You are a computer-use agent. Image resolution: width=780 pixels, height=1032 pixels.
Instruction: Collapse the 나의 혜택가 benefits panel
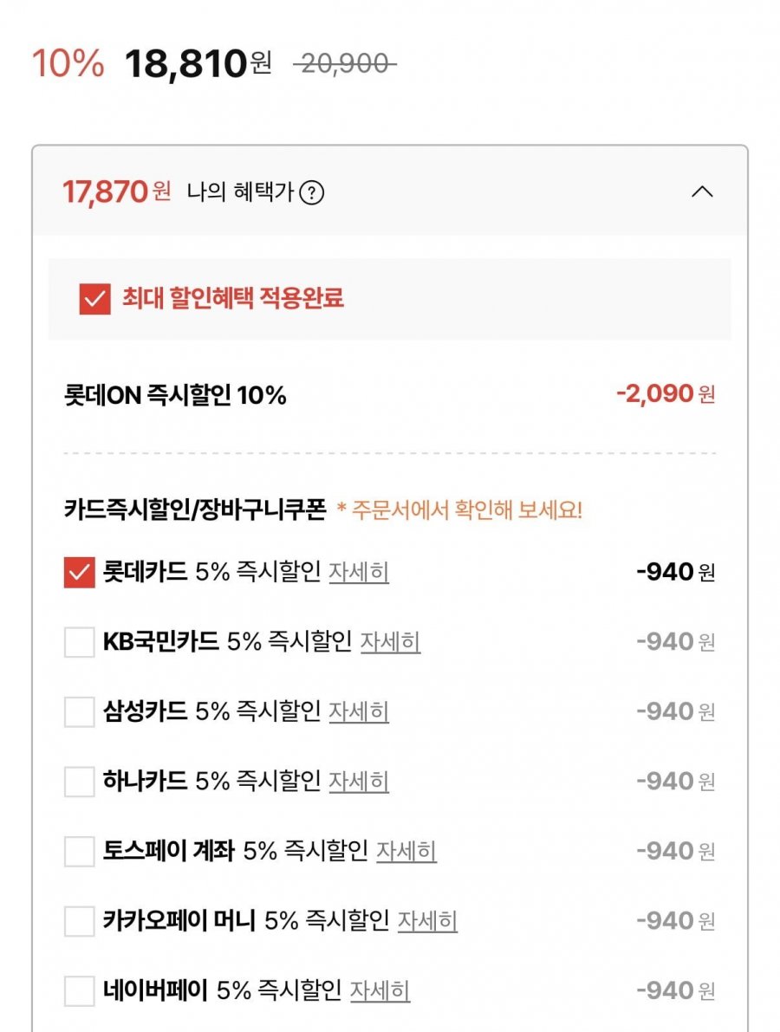[702, 192]
